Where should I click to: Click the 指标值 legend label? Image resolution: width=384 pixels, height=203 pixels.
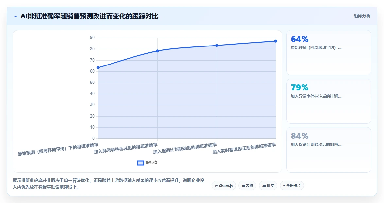tap(151, 163)
